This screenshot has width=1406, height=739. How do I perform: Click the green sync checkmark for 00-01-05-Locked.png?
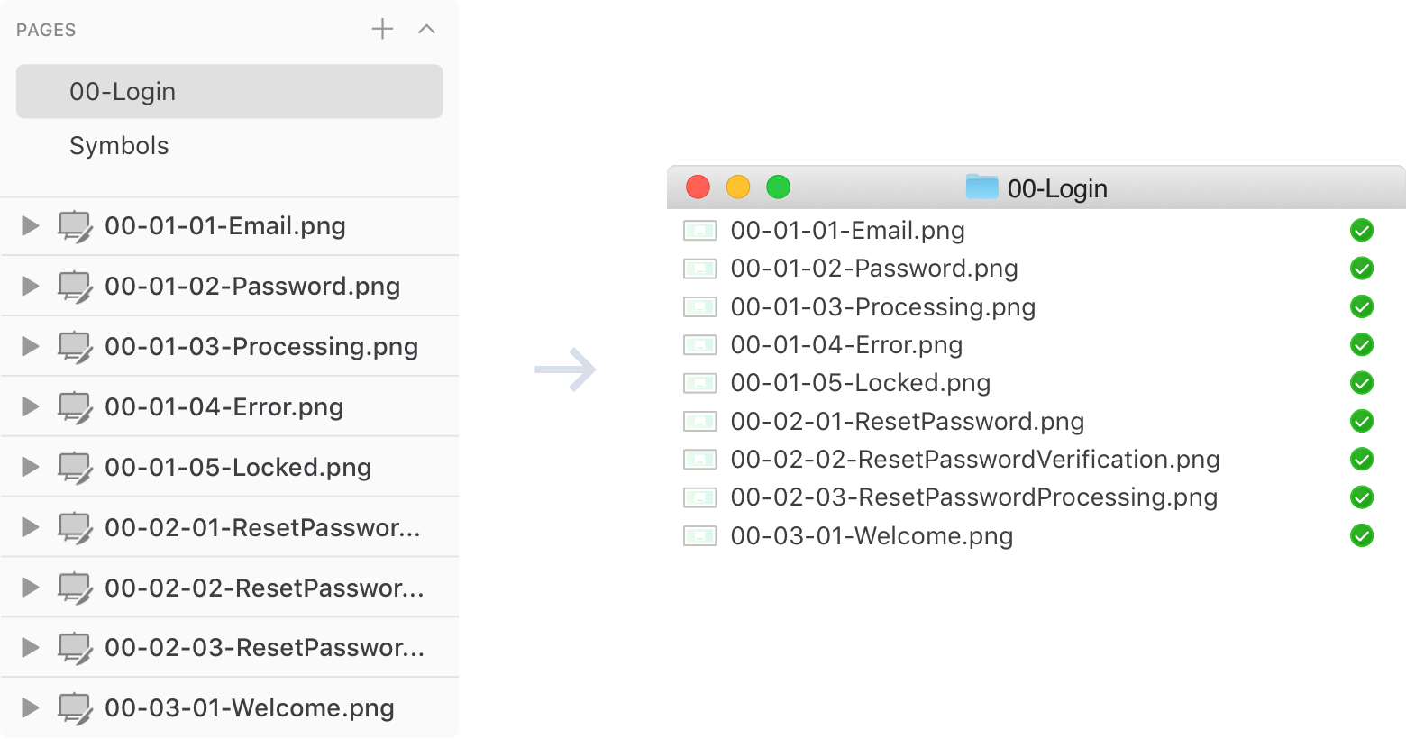pyautogui.click(x=1361, y=383)
